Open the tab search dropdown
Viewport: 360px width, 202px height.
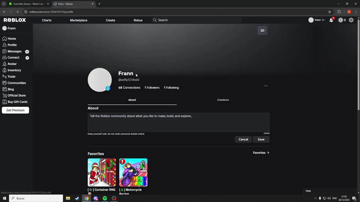pos(4,4)
